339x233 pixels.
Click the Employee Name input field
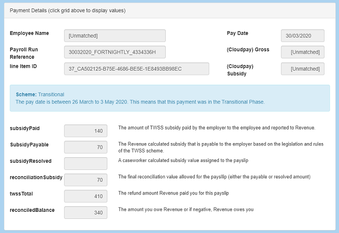point(115,36)
